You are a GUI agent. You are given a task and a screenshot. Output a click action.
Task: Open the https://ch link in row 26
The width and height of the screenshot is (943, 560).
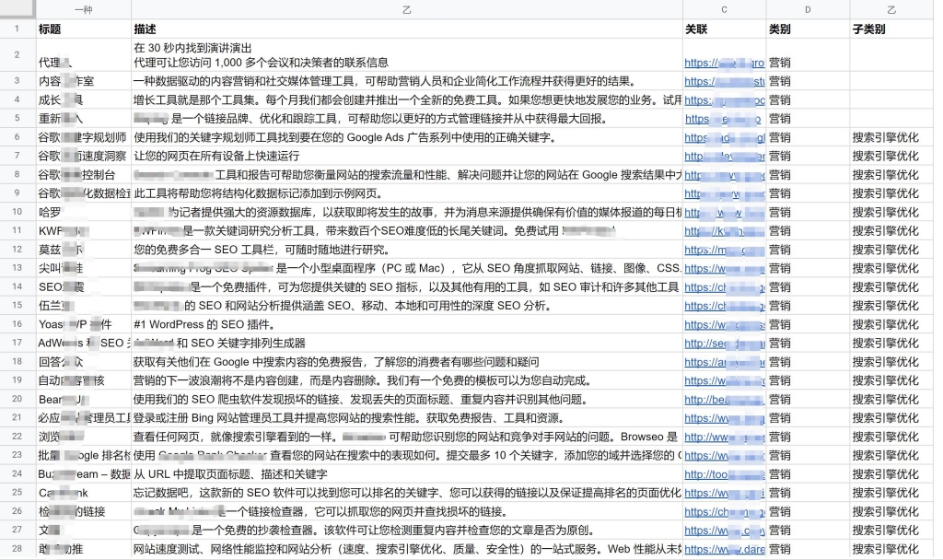click(724, 512)
